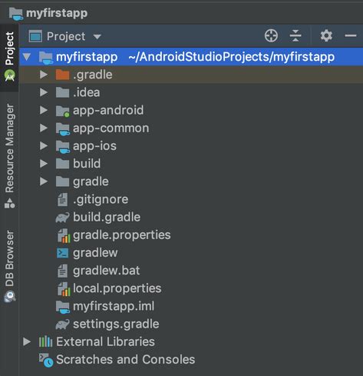Click the Project view window icon in header

point(35,36)
